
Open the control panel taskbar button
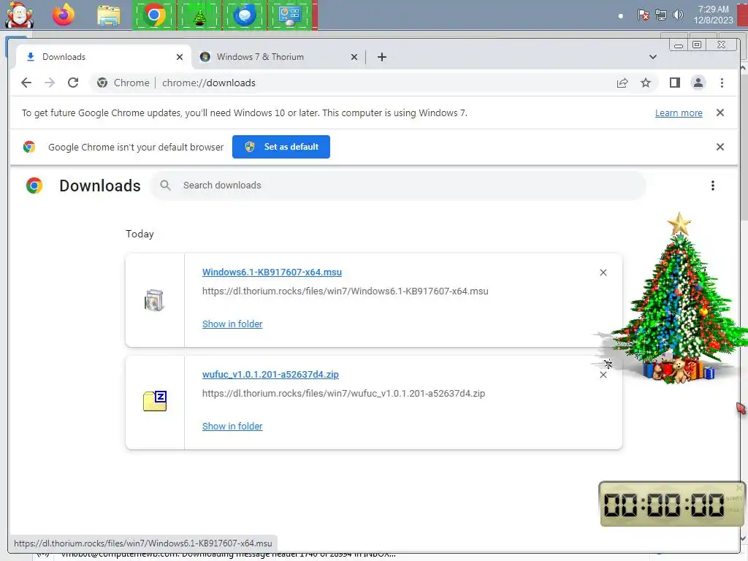290,15
